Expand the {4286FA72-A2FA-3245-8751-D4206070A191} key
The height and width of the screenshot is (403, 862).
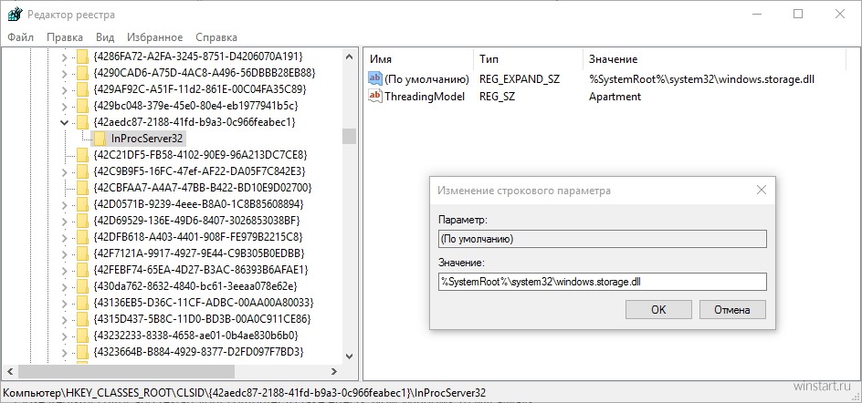click(64, 57)
